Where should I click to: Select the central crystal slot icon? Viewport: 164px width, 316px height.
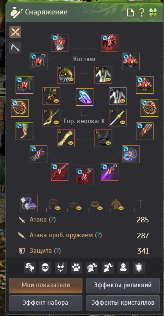(x=84, y=97)
